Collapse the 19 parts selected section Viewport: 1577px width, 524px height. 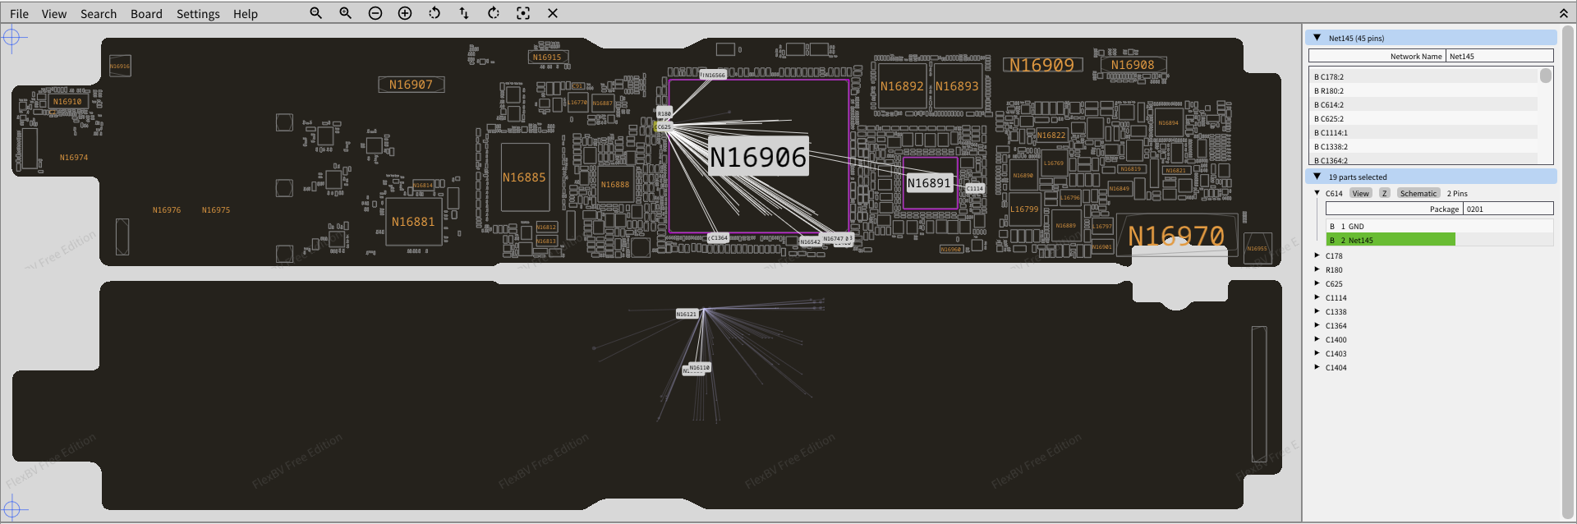(x=1317, y=177)
